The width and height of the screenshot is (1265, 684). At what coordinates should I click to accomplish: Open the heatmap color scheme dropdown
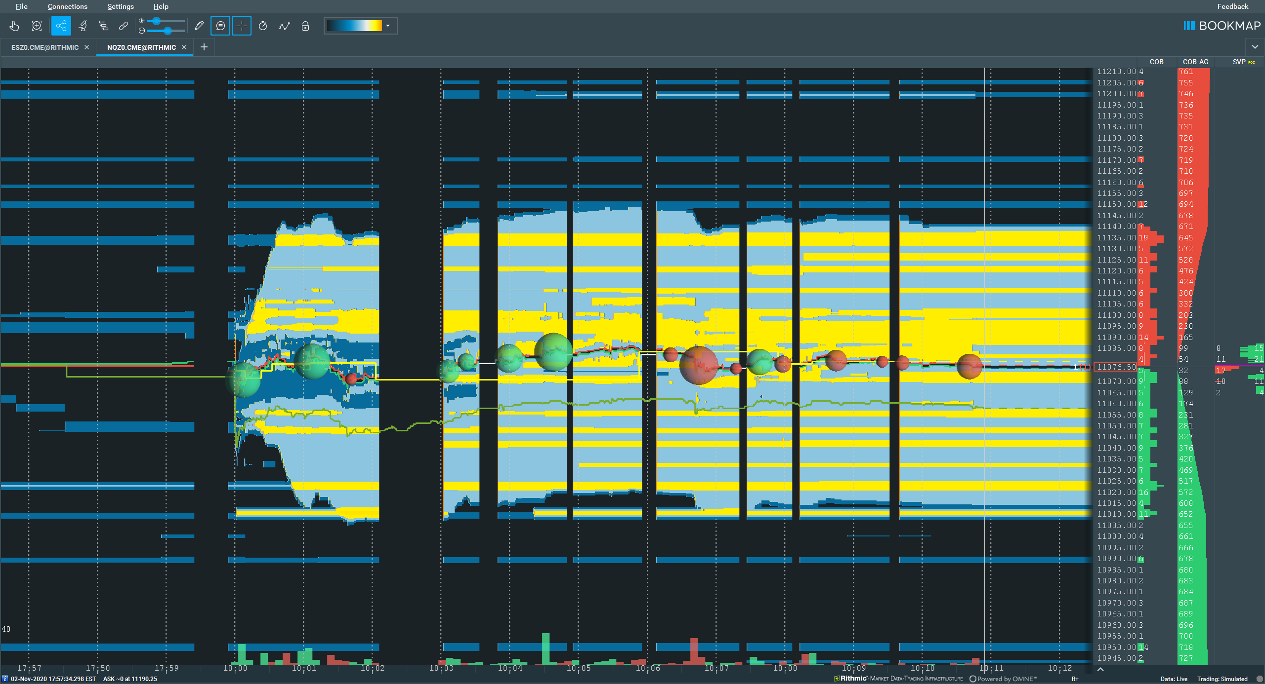tap(388, 26)
